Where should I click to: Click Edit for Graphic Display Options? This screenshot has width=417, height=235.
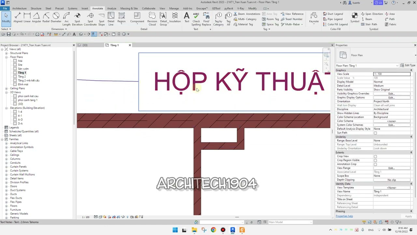[x=392, y=98]
